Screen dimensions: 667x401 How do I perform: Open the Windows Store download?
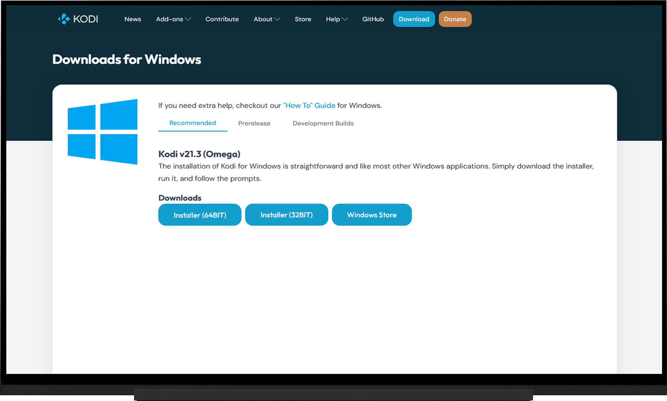click(x=372, y=215)
